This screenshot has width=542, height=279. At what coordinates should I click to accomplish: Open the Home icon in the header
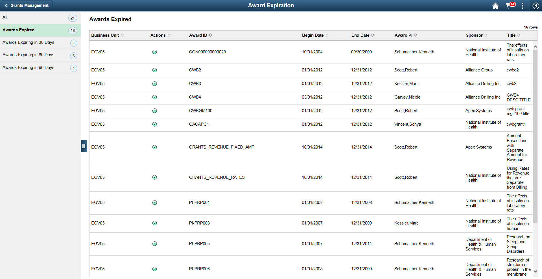point(495,6)
